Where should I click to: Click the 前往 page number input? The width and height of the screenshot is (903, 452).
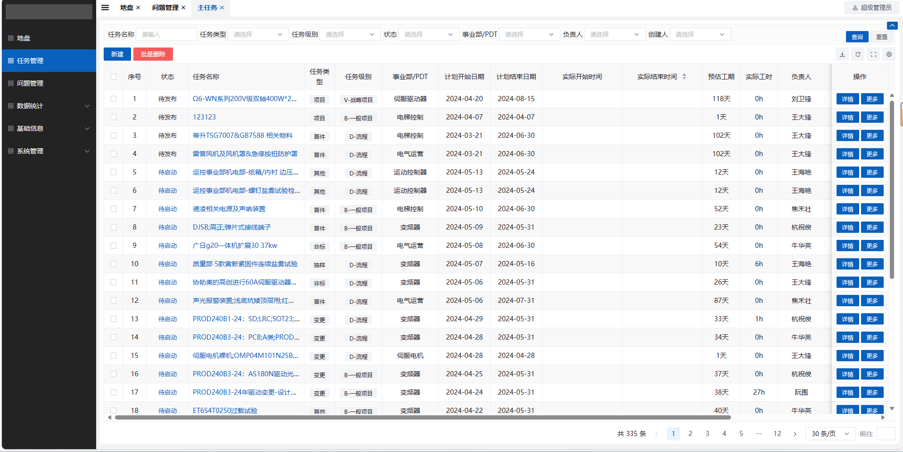tap(886, 434)
